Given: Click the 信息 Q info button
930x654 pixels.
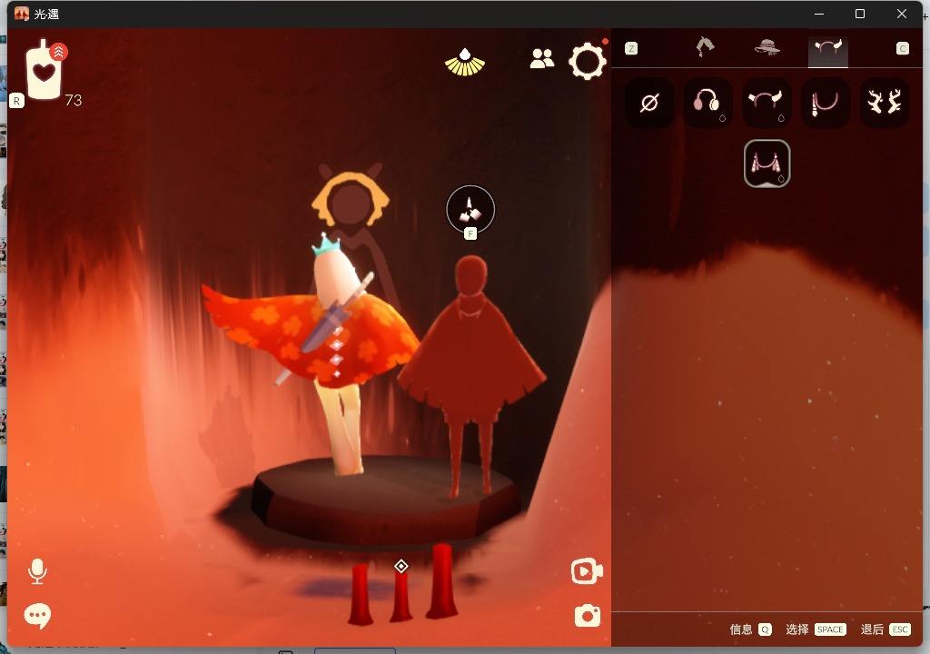Looking at the screenshot, I should pos(750,629).
